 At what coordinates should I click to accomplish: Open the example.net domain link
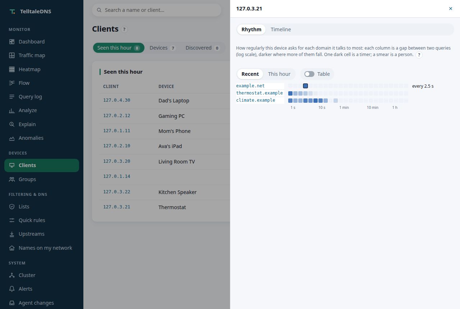point(250,86)
